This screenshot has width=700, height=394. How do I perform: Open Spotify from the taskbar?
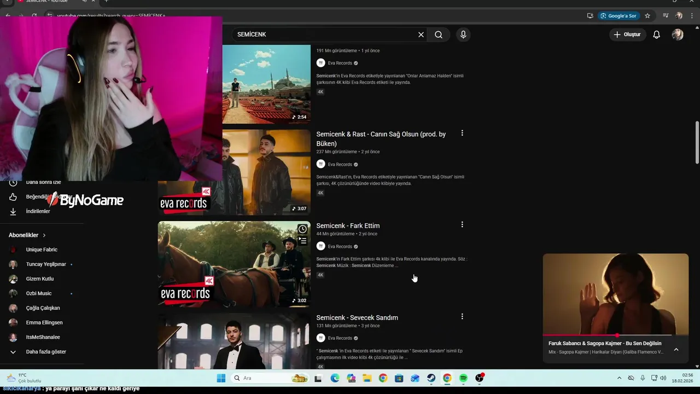463,378
